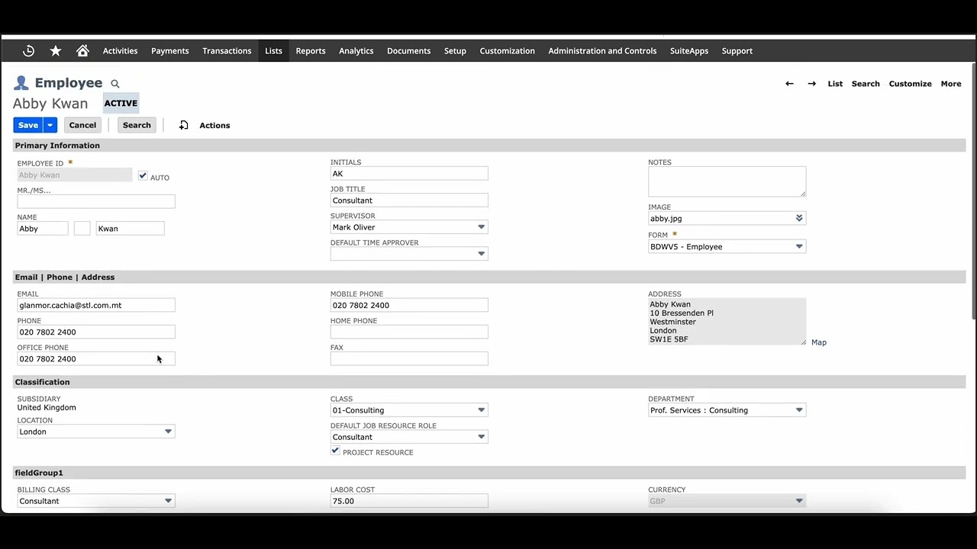Click the Save button

(x=28, y=125)
